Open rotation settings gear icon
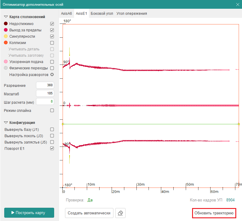242x221 pixels. point(52,74)
